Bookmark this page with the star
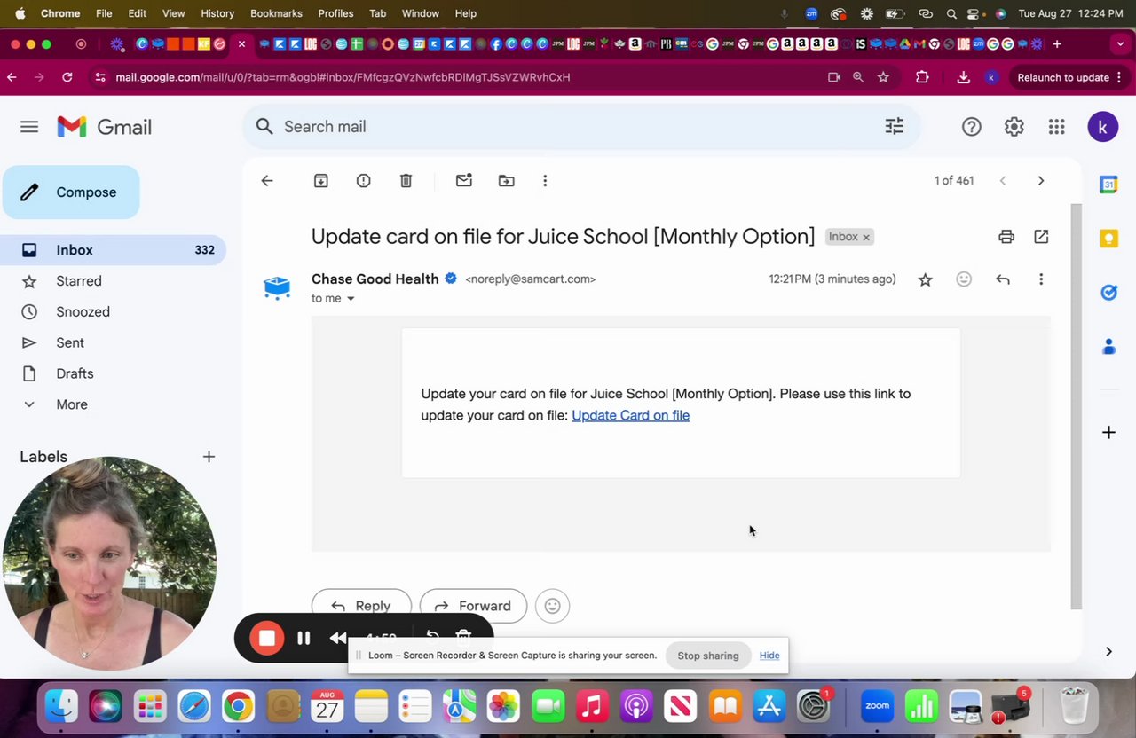Viewport: 1136px width, 738px height. click(x=883, y=77)
